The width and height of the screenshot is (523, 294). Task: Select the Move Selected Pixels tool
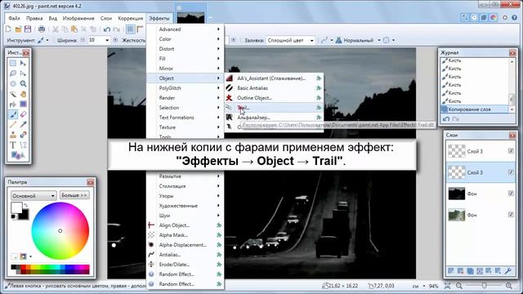[23, 63]
